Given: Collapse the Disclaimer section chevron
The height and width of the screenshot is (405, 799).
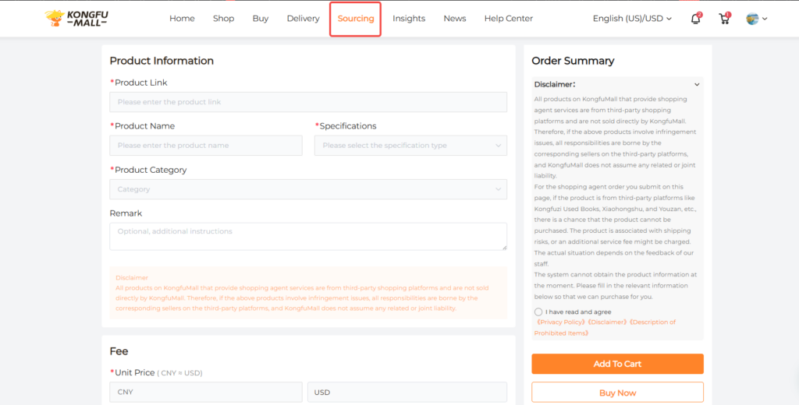Looking at the screenshot, I should click(697, 84).
